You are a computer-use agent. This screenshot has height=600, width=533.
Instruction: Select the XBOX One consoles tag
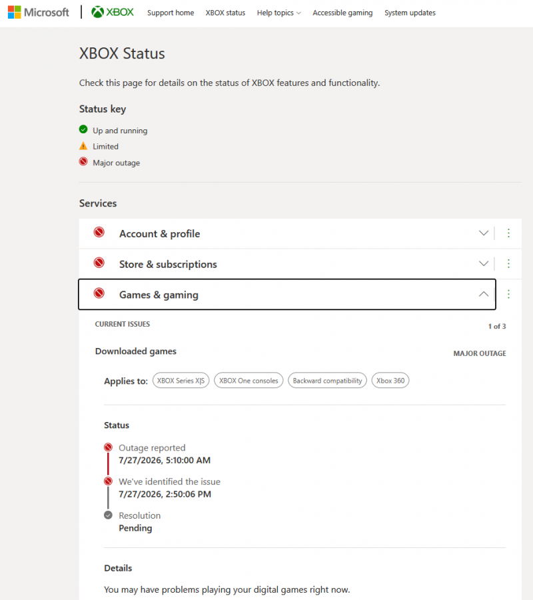(x=249, y=381)
